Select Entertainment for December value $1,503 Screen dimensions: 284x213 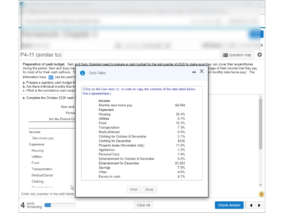pyautogui.click(x=180, y=163)
